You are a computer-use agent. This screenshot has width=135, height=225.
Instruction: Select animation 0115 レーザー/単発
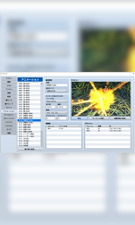click(x=29, y=134)
